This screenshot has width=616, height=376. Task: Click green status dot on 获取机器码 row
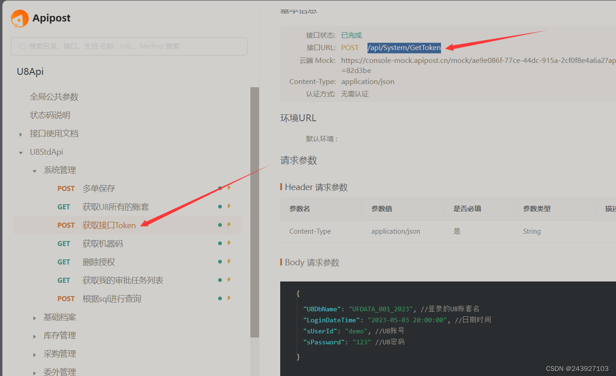tap(220, 243)
